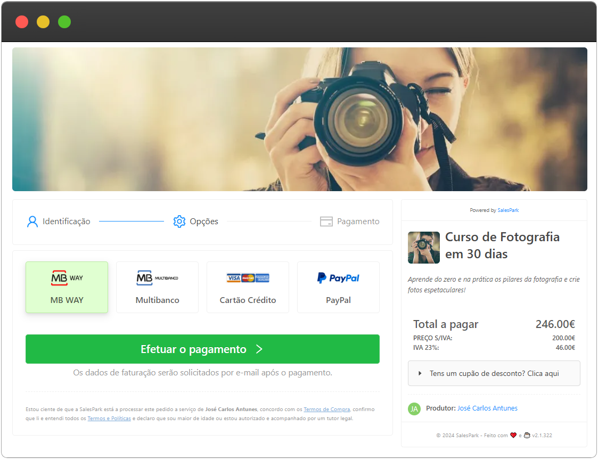Click the coupon disclosure triangle arrow

(420, 373)
